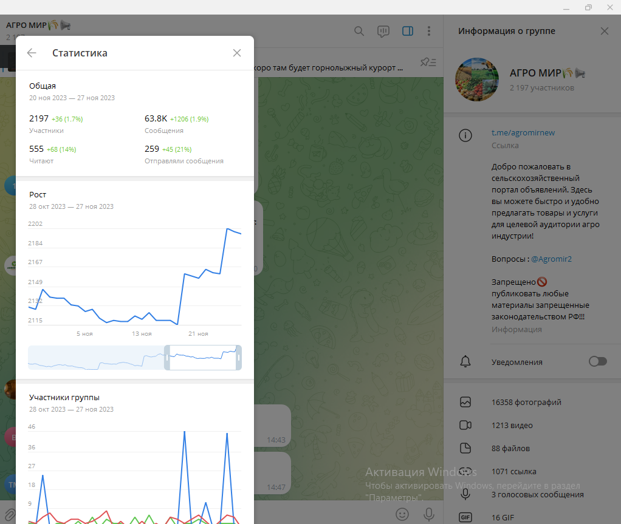Click the 2 197 участников label
621x524 pixels.
[x=542, y=88]
